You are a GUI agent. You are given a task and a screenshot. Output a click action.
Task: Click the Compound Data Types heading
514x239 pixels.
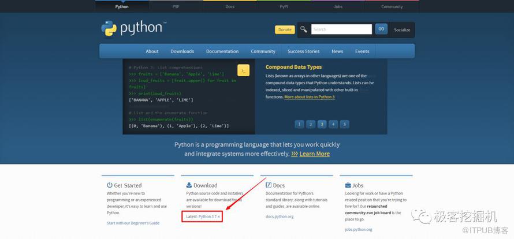(294, 67)
